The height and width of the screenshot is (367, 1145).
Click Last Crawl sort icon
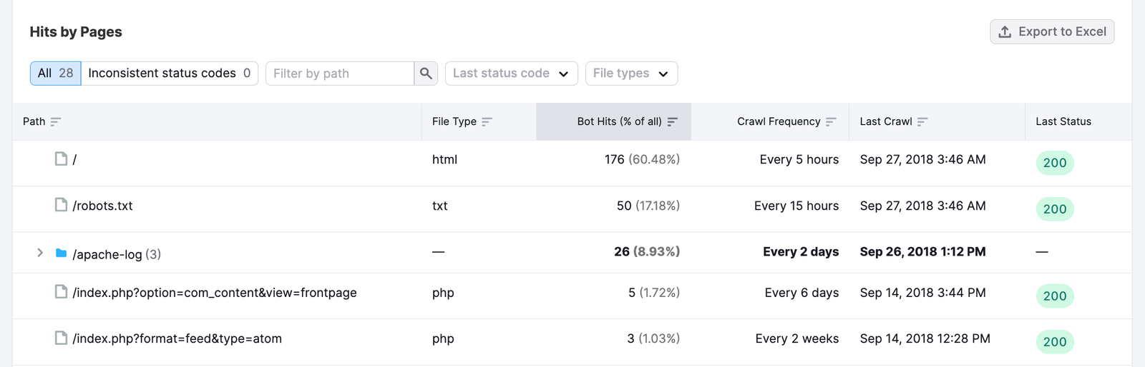tap(922, 122)
